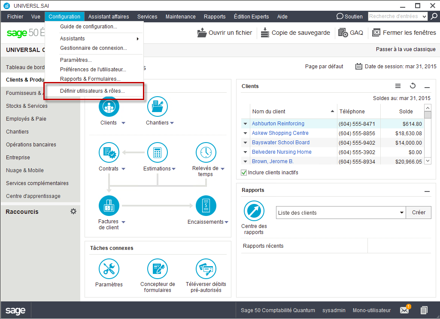Click the Relevés de temps clock icon
Image resolution: width=440 pixels, height=319 pixels.
(206, 152)
